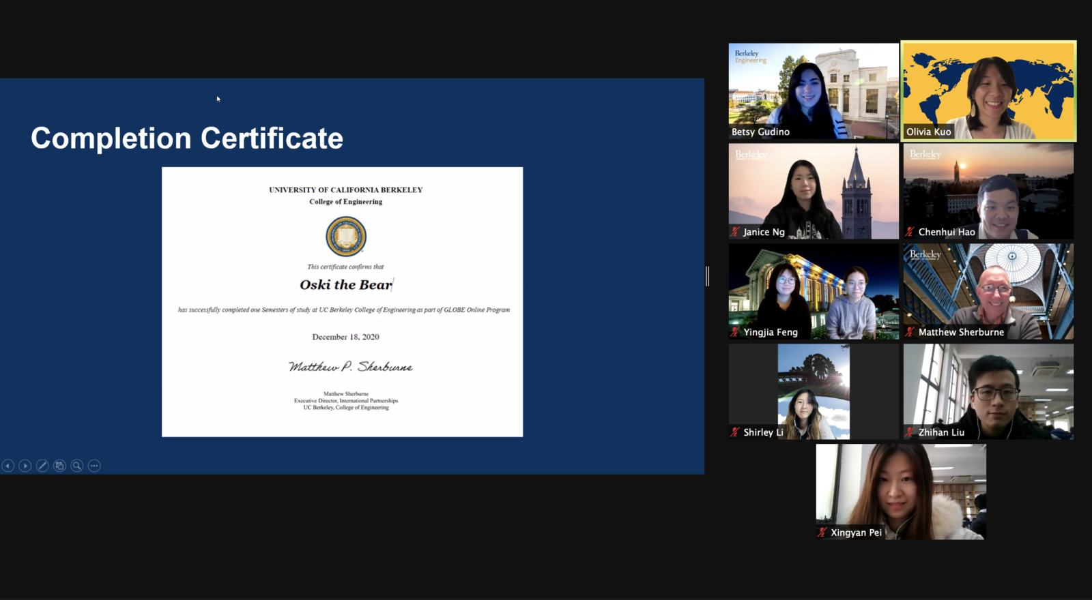Screen dimensions: 1092x600
Task: Click the College of Engineering heading
Action: pos(346,202)
